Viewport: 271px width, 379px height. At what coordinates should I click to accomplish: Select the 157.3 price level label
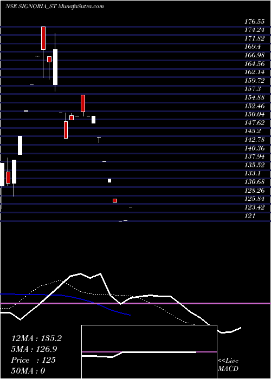pos(253,89)
